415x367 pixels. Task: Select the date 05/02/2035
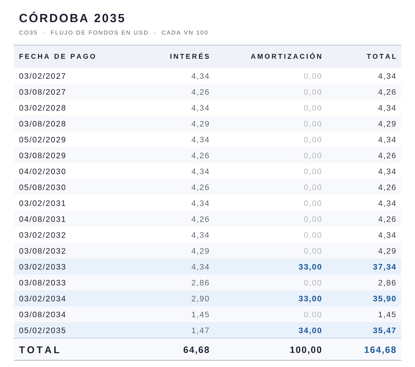[43, 330]
